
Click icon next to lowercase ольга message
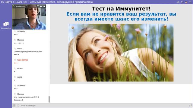(15, 77)
